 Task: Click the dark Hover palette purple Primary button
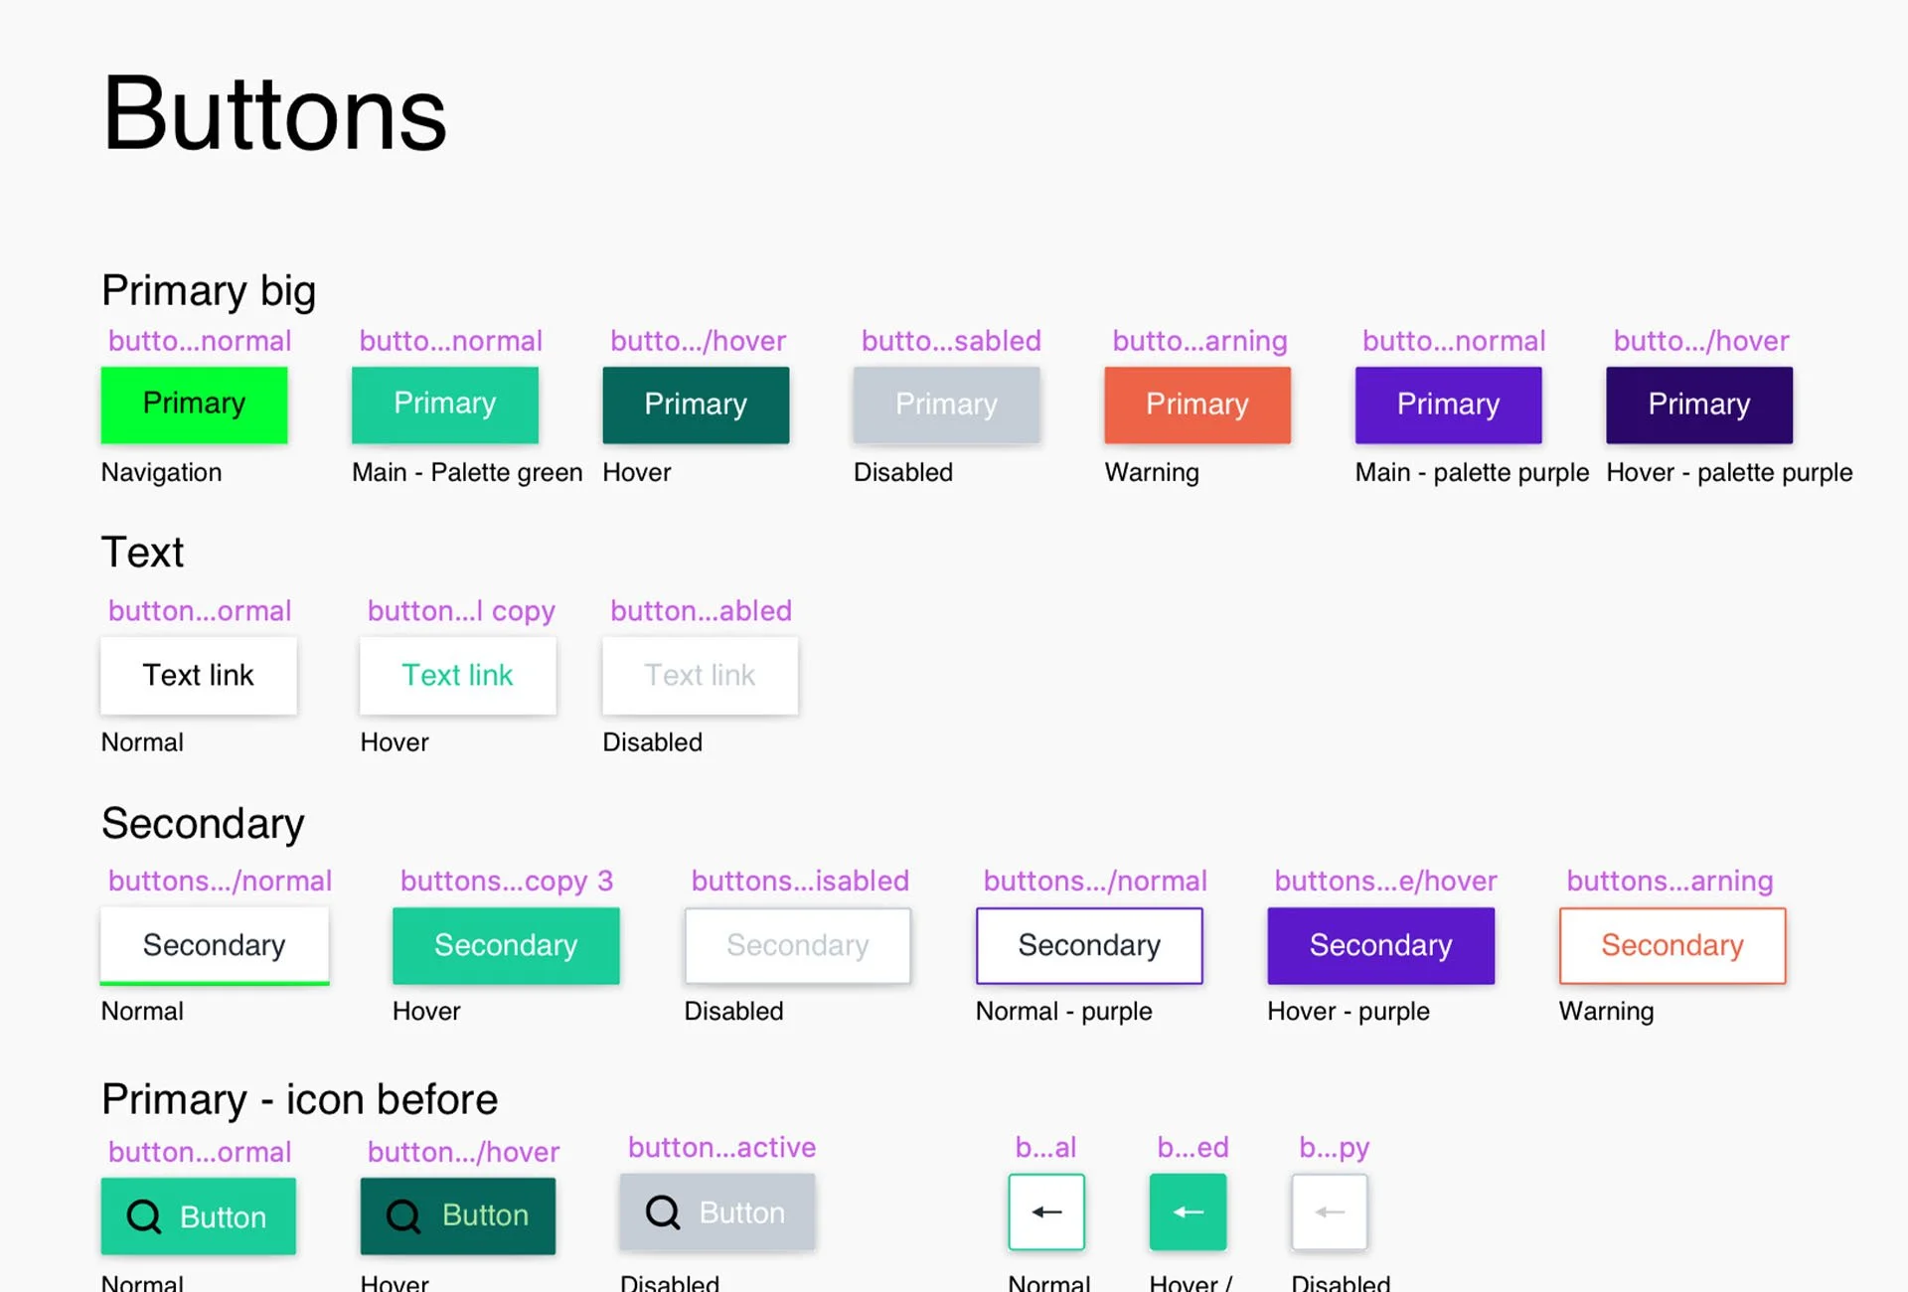[x=1699, y=404]
